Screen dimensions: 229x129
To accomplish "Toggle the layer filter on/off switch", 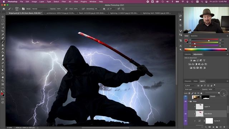I will (x=215, y=85).
